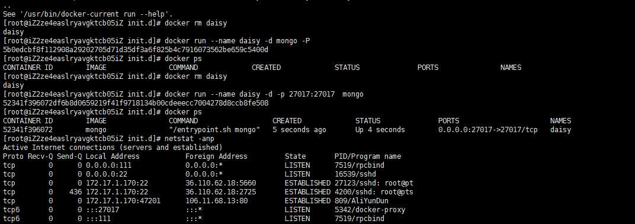Screen dimensions: 635x224
Task: Click the container name 'daisy' under NAMES
Action: coord(560,130)
